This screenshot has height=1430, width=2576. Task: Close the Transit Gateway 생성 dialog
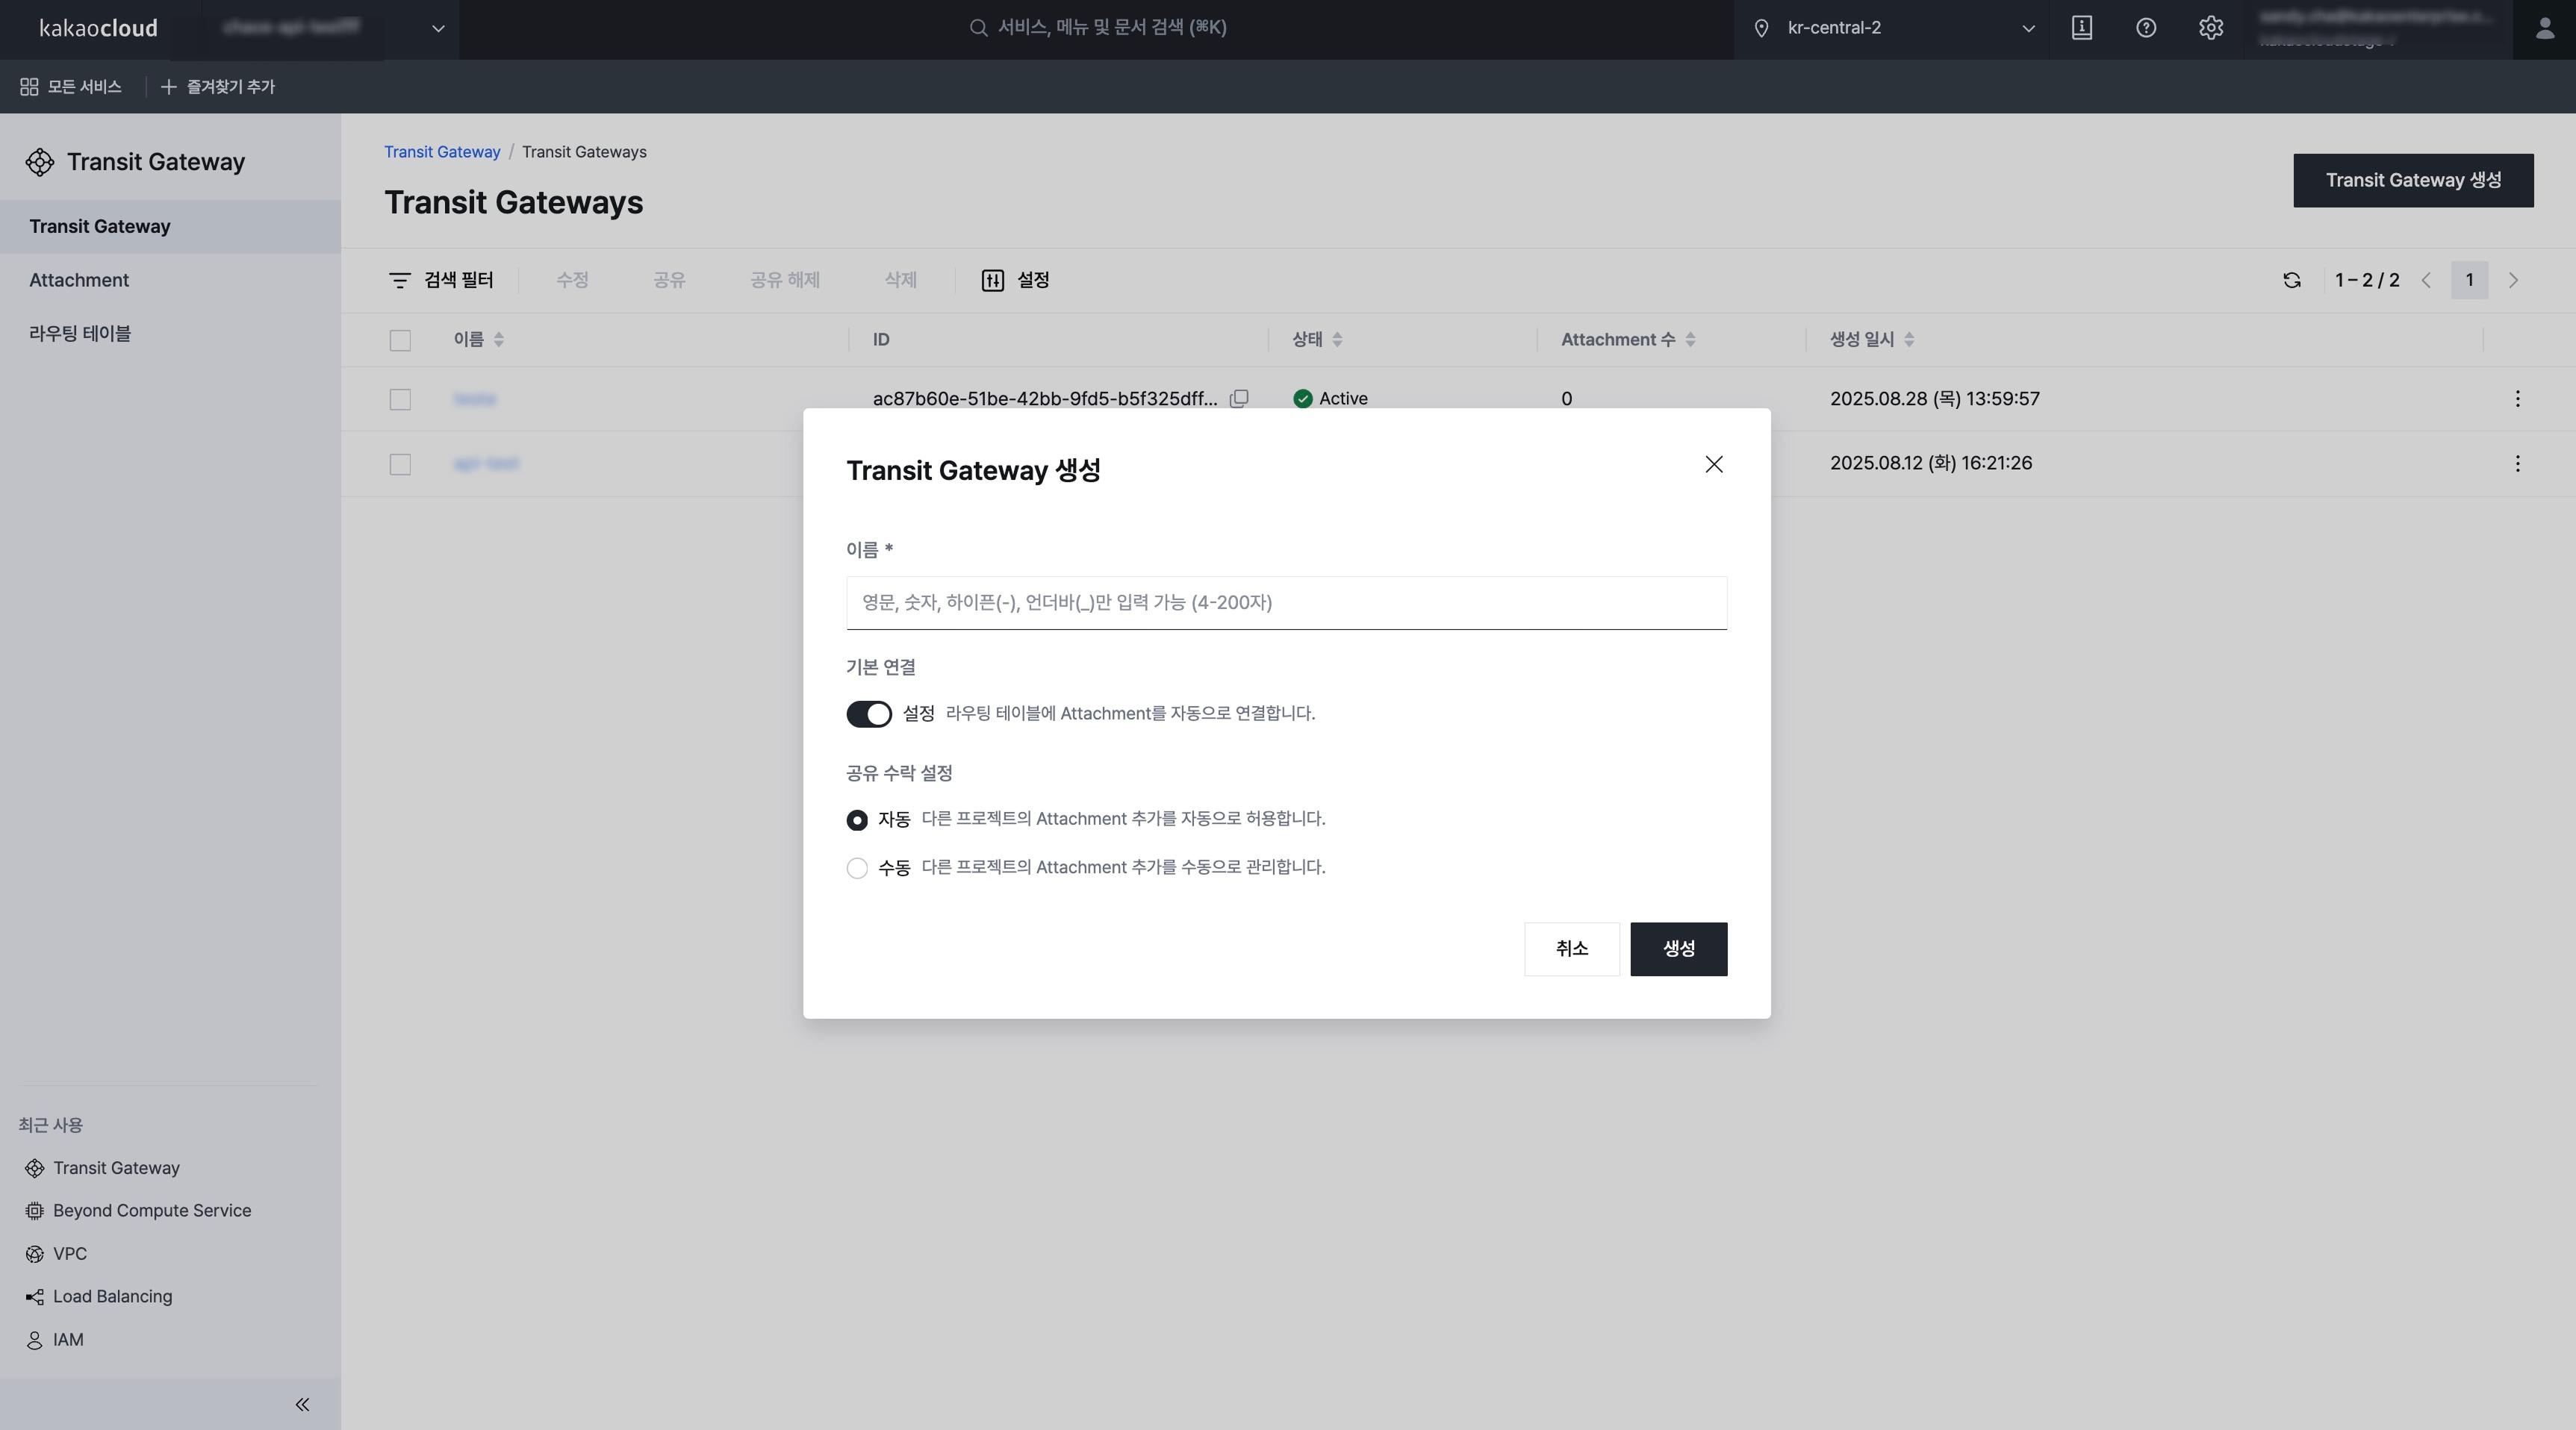point(1714,465)
